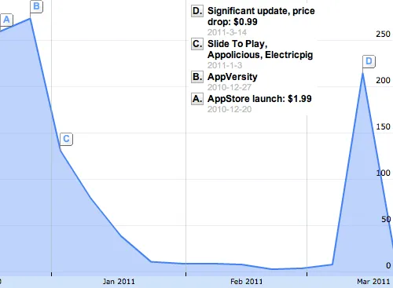Select the 'A.' letter box in annotations list
The image size is (393, 288).
pos(197,99)
